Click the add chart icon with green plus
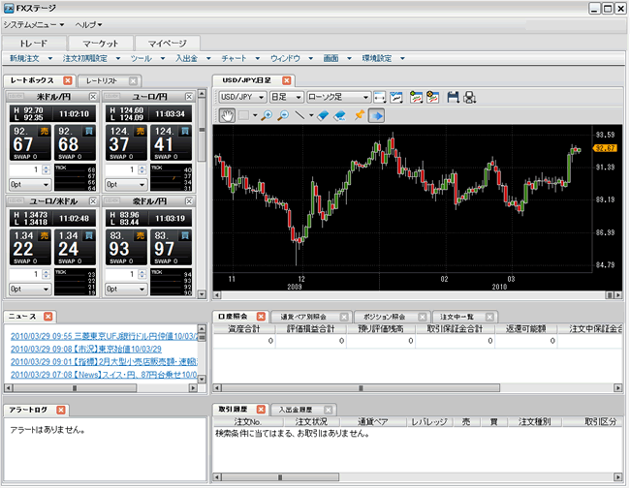The height and width of the screenshot is (489, 630). click(x=416, y=97)
